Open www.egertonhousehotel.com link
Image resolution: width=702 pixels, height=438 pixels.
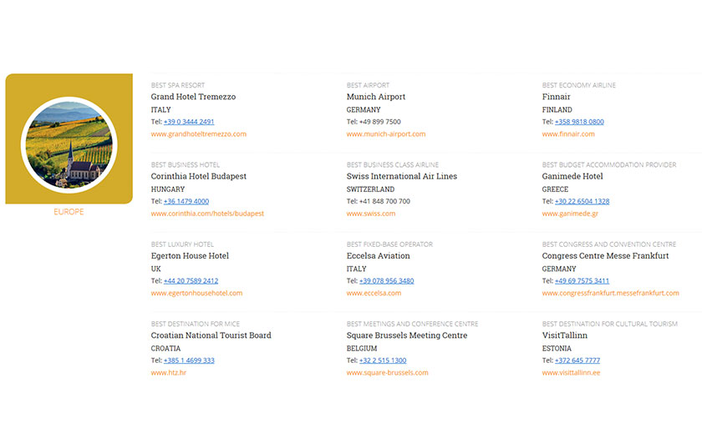point(196,293)
